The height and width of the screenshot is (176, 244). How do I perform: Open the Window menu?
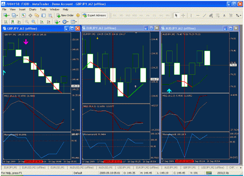tap(55, 9)
